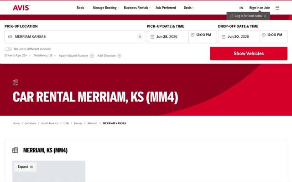Click the tag icon in the login tooltip
The image size is (292, 182).
[x=231, y=16]
